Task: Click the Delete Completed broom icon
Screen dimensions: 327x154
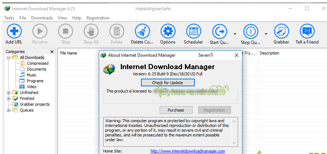Action: (142, 31)
